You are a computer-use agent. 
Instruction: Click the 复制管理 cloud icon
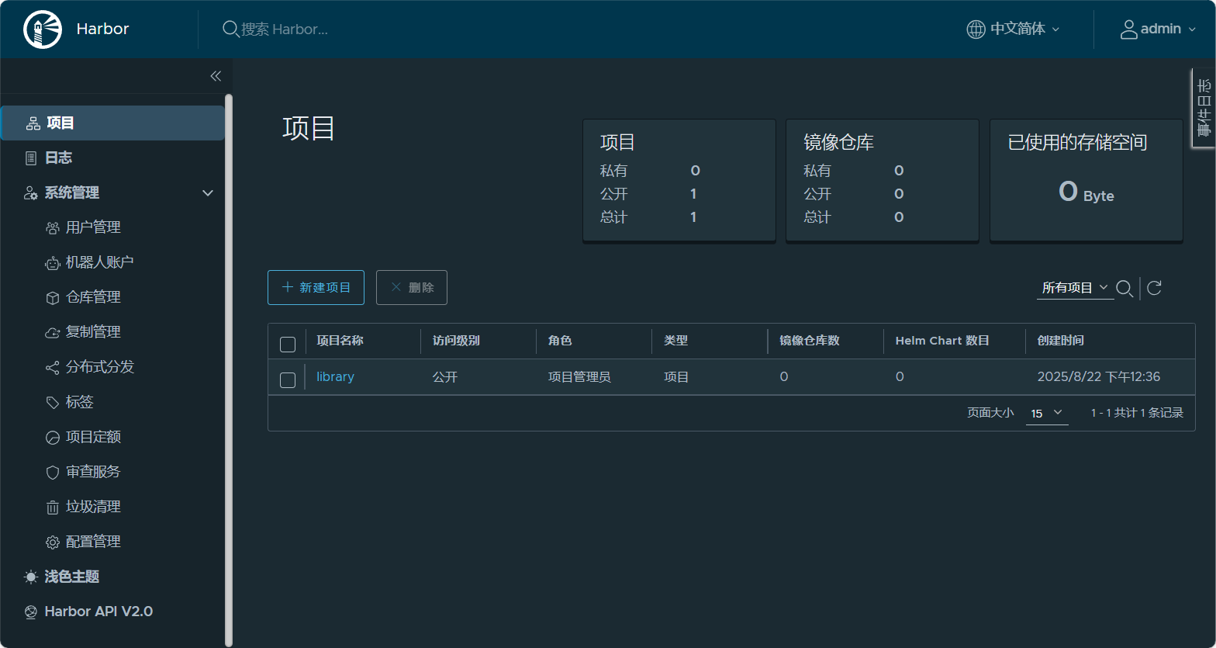[x=52, y=333]
